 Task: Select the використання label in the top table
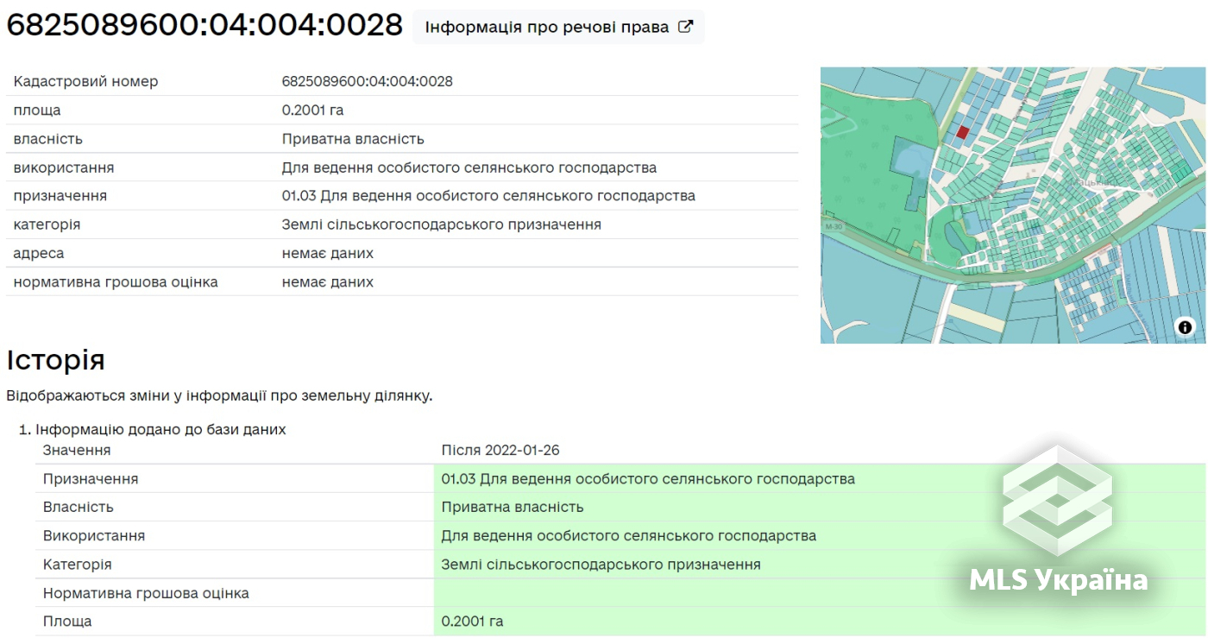point(64,167)
